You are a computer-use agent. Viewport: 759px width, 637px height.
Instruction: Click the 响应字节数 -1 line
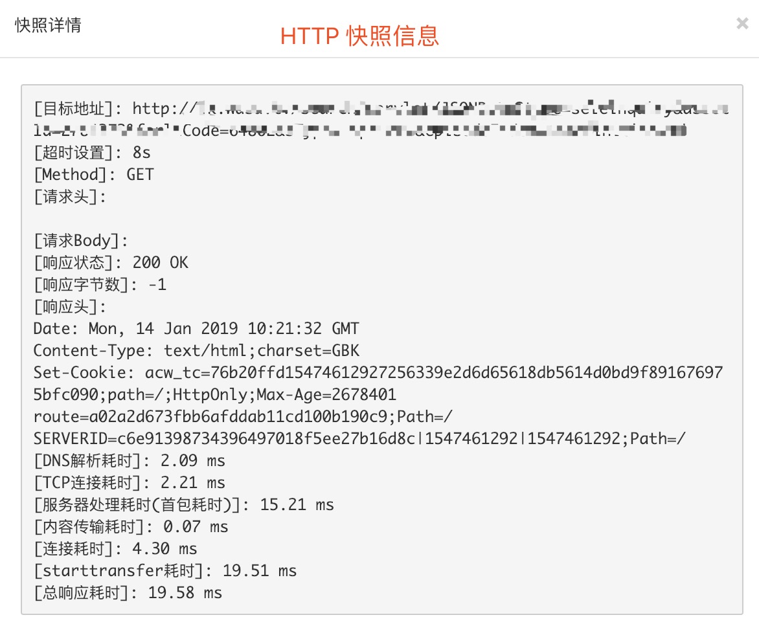coord(100,285)
